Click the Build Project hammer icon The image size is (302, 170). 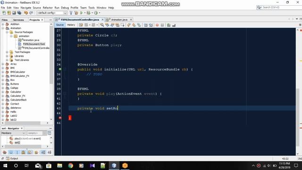71,13
